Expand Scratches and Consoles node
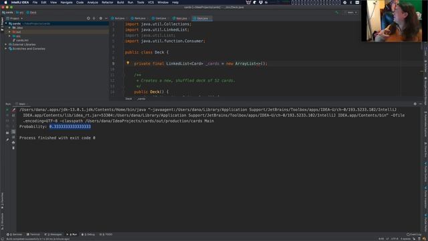This screenshot has height=241, width=428. 6,49
